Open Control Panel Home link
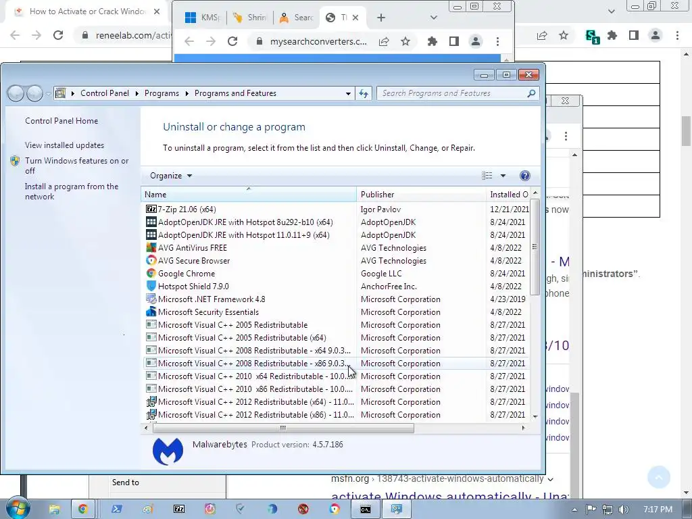 coord(61,121)
